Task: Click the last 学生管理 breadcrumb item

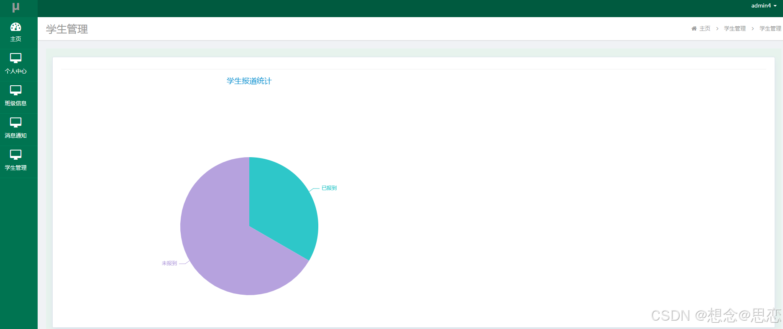Action: coord(770,28)
